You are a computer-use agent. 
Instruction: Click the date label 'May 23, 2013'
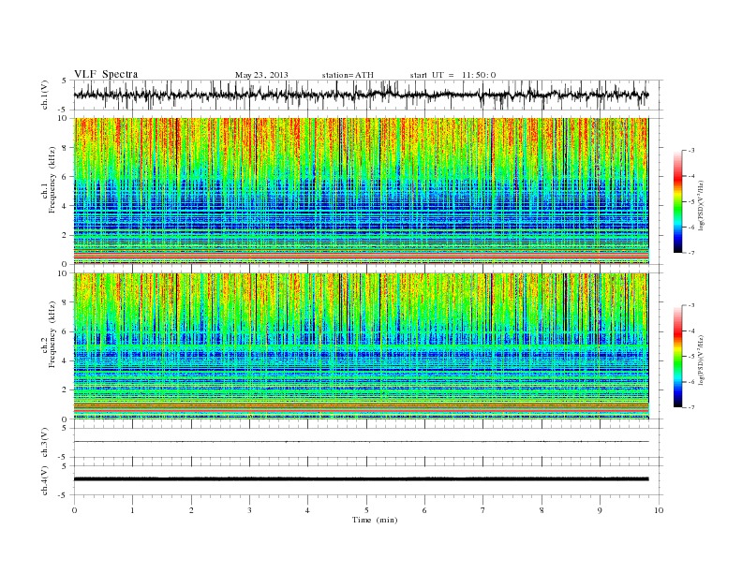(261, 75)
